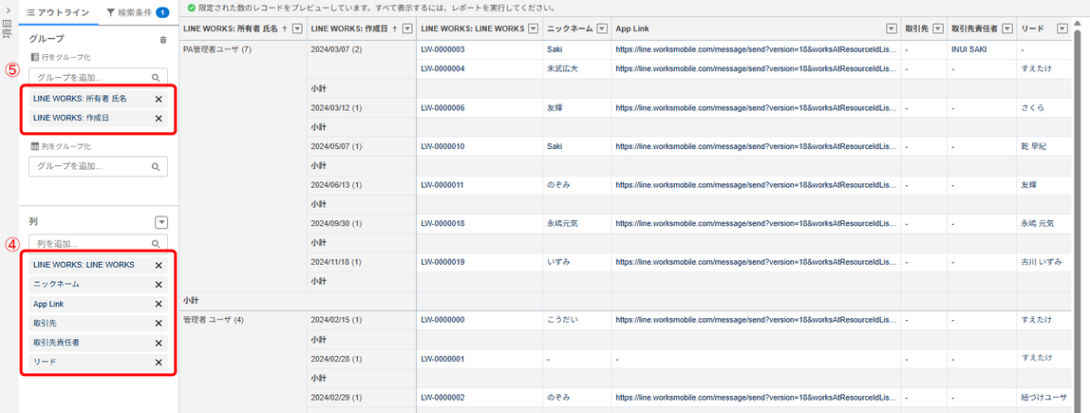Open lead 古川 いずみ
Screen dimensions: 1090x413
click(1041, 261)
